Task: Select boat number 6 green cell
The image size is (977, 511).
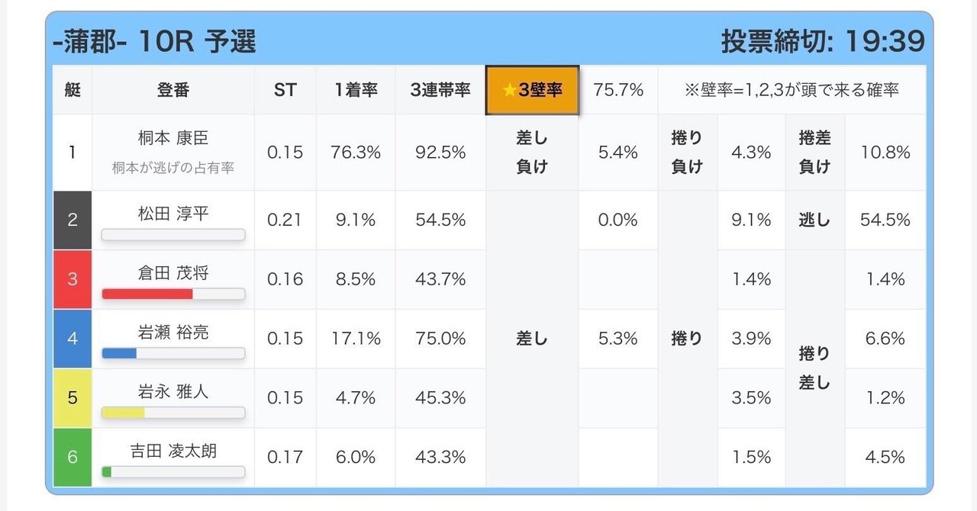Action: click(73, 457)
